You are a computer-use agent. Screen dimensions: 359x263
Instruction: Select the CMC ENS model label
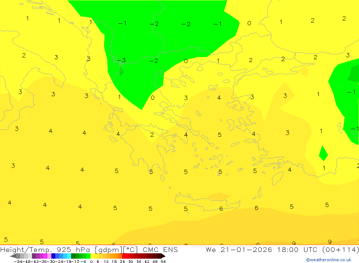[160, 250]
